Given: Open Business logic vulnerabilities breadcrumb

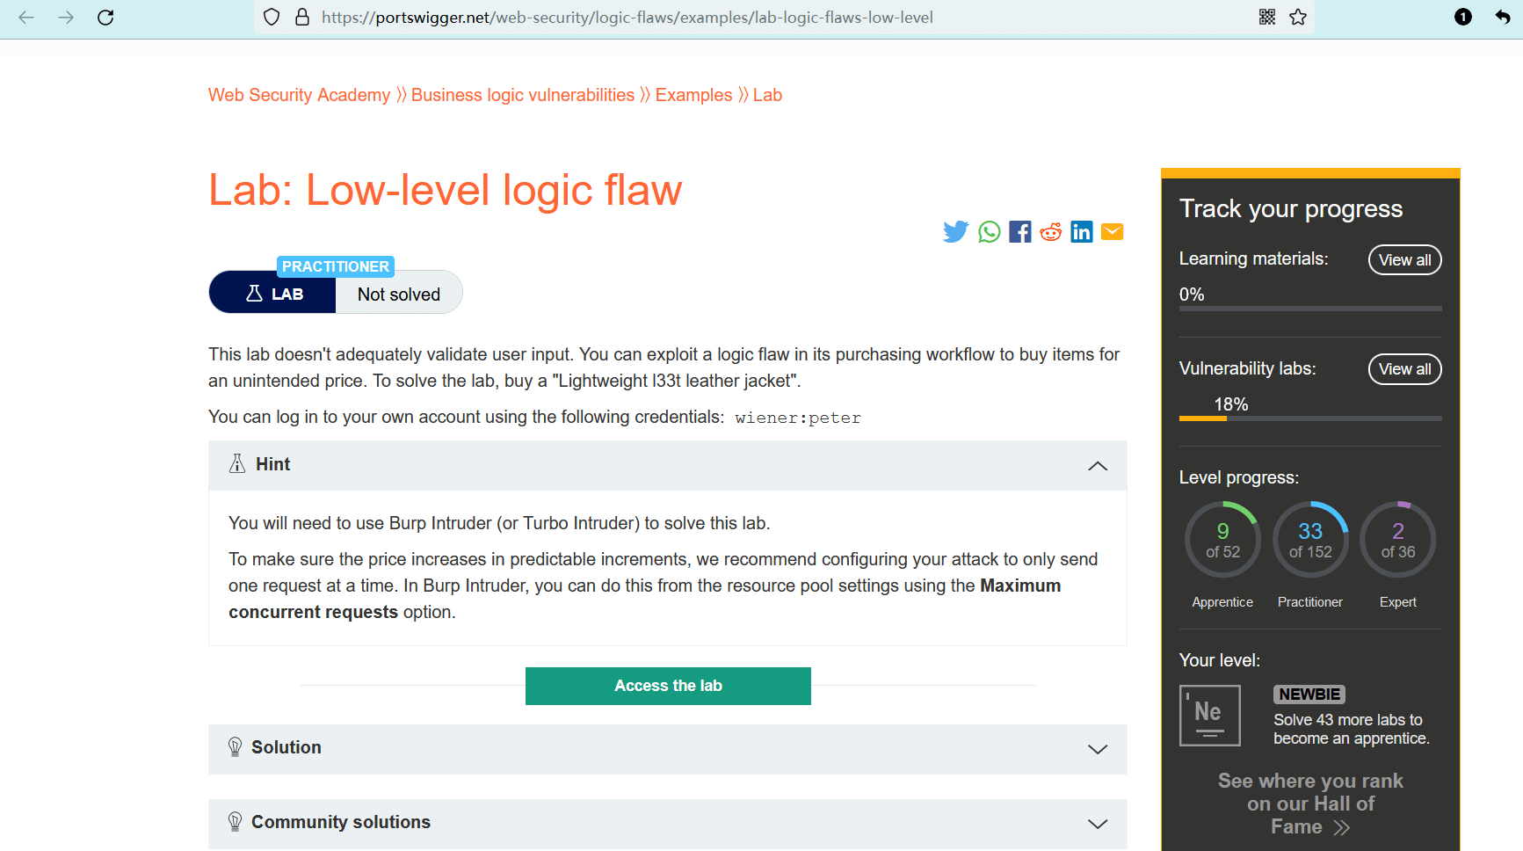Looking at the screenshot, I should coord(523,95).
